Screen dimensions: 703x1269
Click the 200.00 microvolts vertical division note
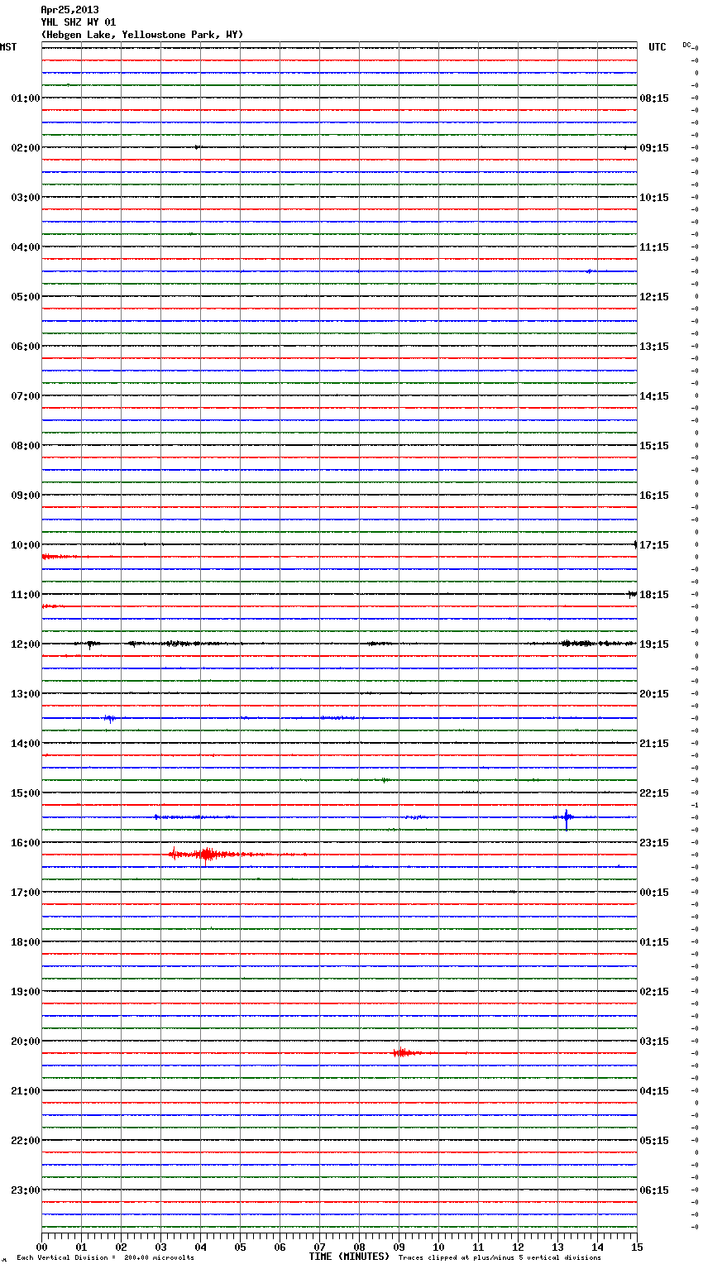point(105,1258)
